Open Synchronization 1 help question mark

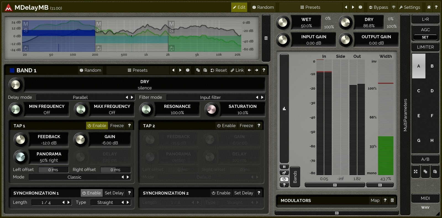tap(129, 193)
